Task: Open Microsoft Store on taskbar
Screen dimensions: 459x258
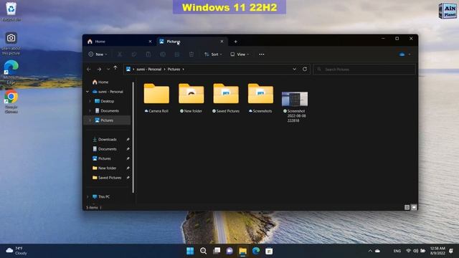Action: (269, 251)
